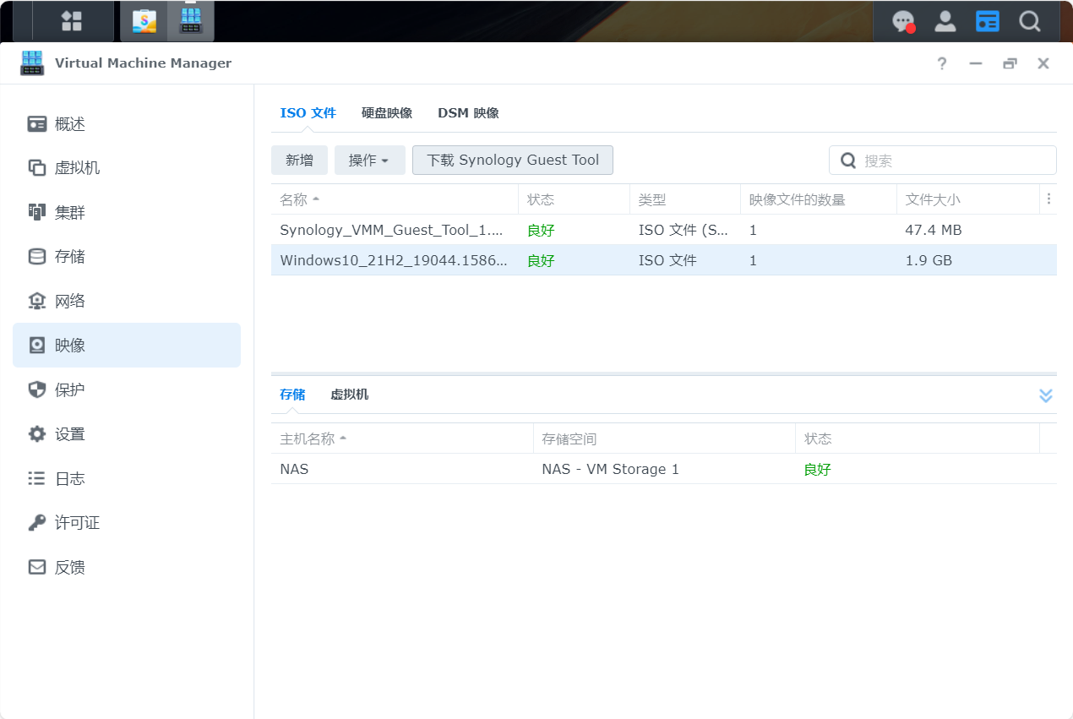This screenshot has width=1073, height=719.
Task: Collapse the details panel with double chevron
Action: point(1045,395)
